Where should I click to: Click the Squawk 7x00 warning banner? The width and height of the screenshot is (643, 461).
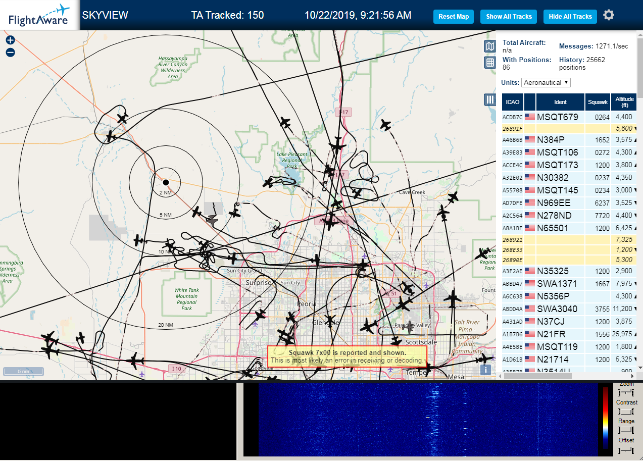coord(347,356)
